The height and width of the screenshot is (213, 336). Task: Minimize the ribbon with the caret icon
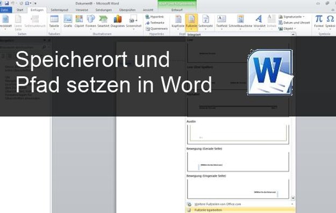[x=333, y=10]
